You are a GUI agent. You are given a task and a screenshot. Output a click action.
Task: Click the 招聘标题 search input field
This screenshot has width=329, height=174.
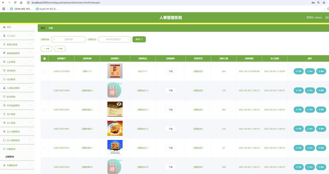tap(69, 39)
